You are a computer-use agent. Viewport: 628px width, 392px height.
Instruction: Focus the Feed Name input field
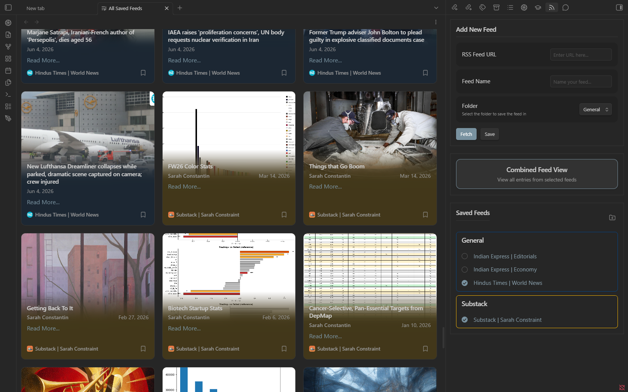581,81
